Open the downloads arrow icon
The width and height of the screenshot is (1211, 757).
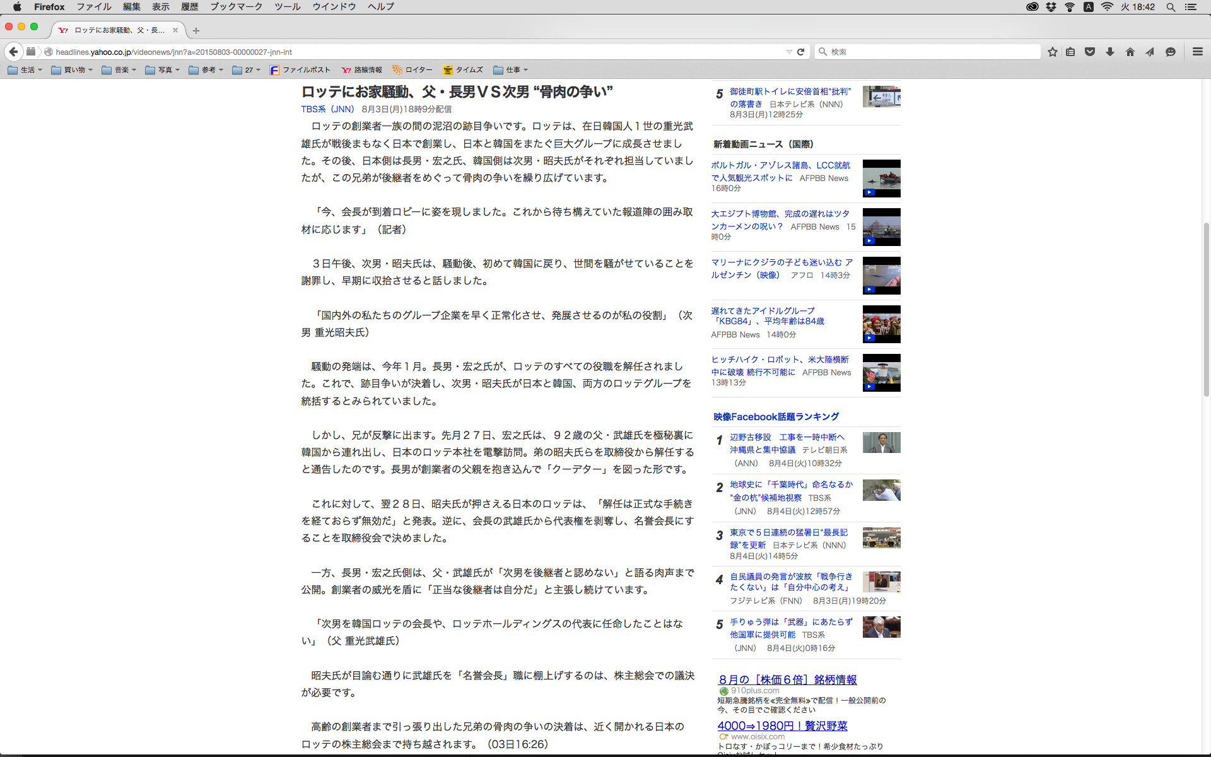(1109, 52)
